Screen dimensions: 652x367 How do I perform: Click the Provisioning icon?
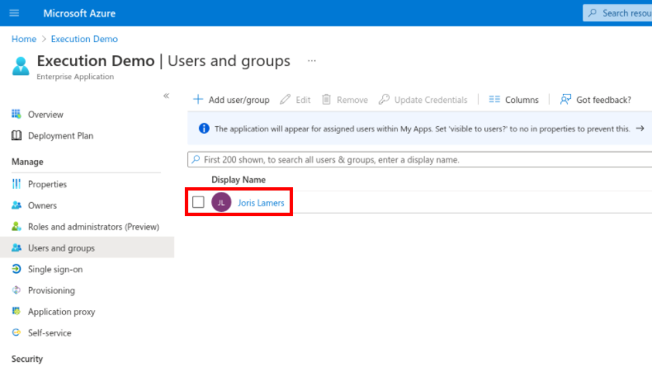click(x=17, y=290)
